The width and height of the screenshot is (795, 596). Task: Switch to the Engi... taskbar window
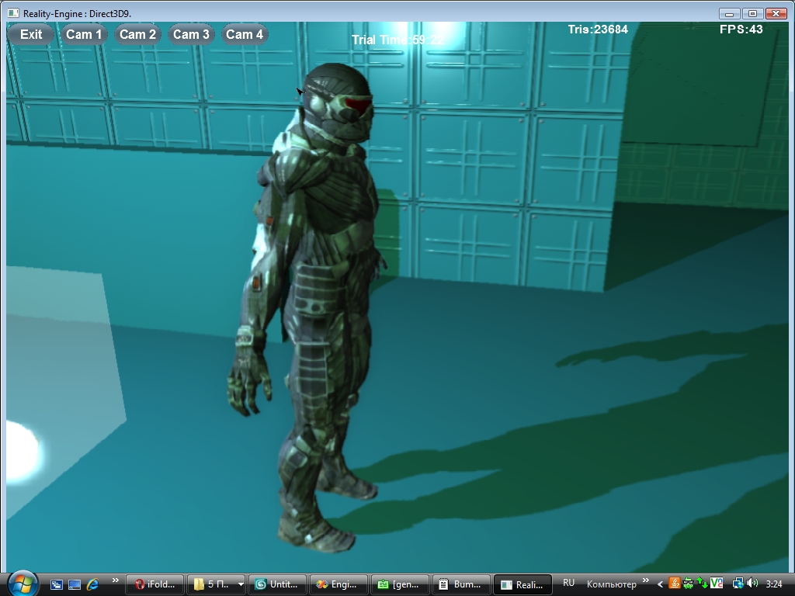pos(338,584)
